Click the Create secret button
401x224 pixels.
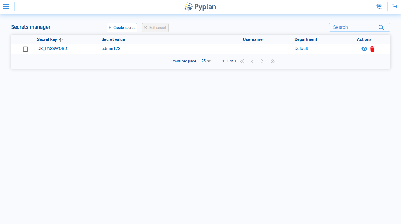click(122, 27)
